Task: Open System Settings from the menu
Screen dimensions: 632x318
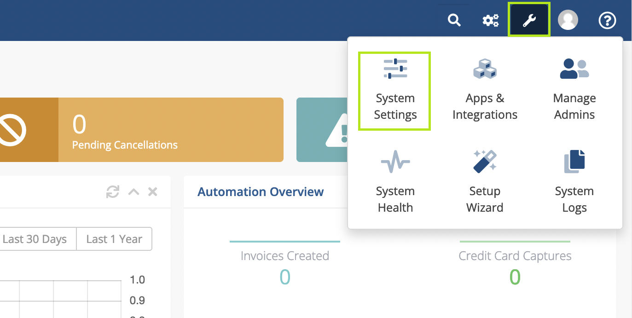Action: point(395,91)
